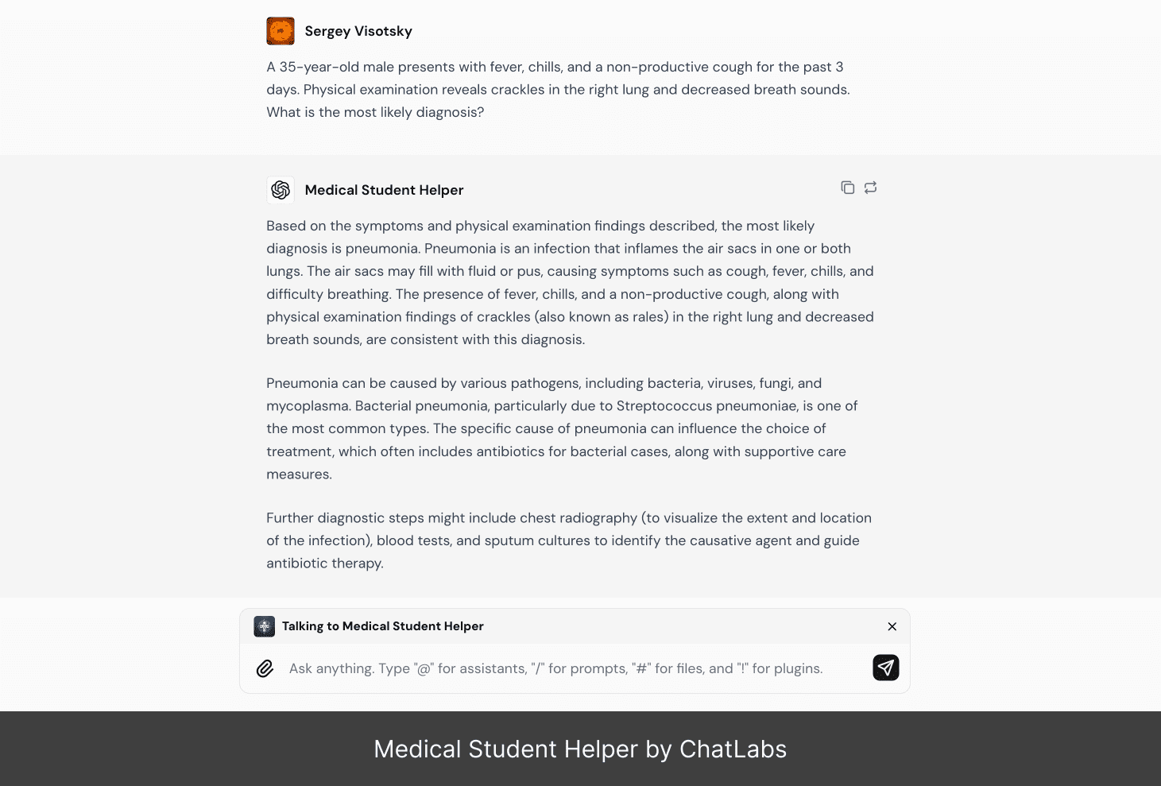Focus the Ask anything input field
This screenshot has width=1161, height=786.
point(556,668)
